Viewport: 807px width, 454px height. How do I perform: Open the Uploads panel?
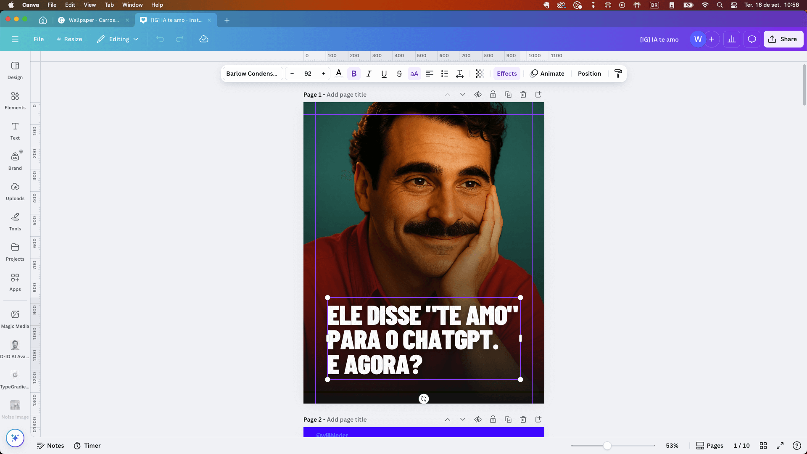[x=15, y=191]
